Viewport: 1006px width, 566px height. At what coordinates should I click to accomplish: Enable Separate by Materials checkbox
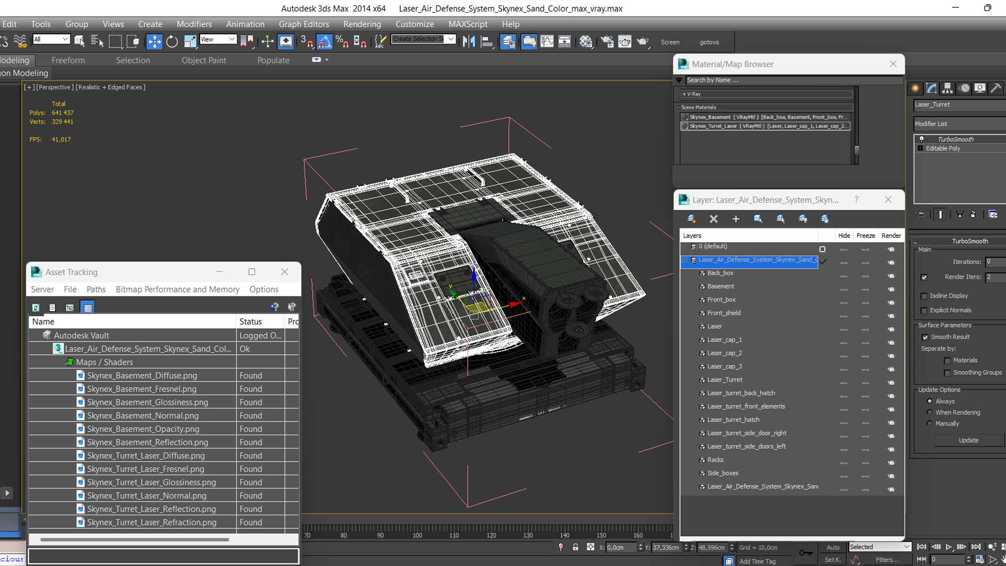[x=947, y=361]
